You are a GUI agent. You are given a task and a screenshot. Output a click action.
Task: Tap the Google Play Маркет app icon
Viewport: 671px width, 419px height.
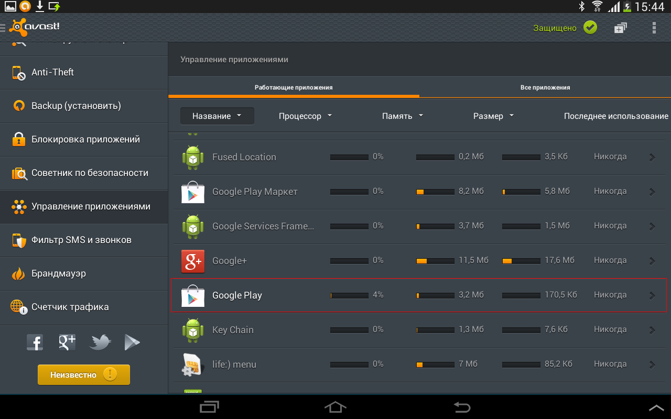[x=192, y=192]
